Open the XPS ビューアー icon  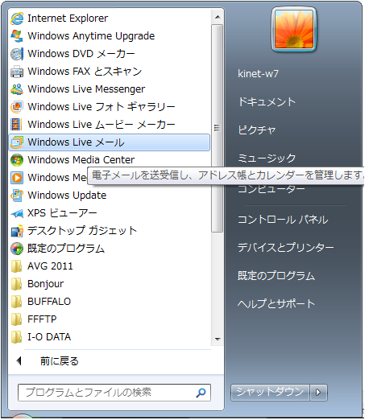pyautogui.click(x=17, y=213)
